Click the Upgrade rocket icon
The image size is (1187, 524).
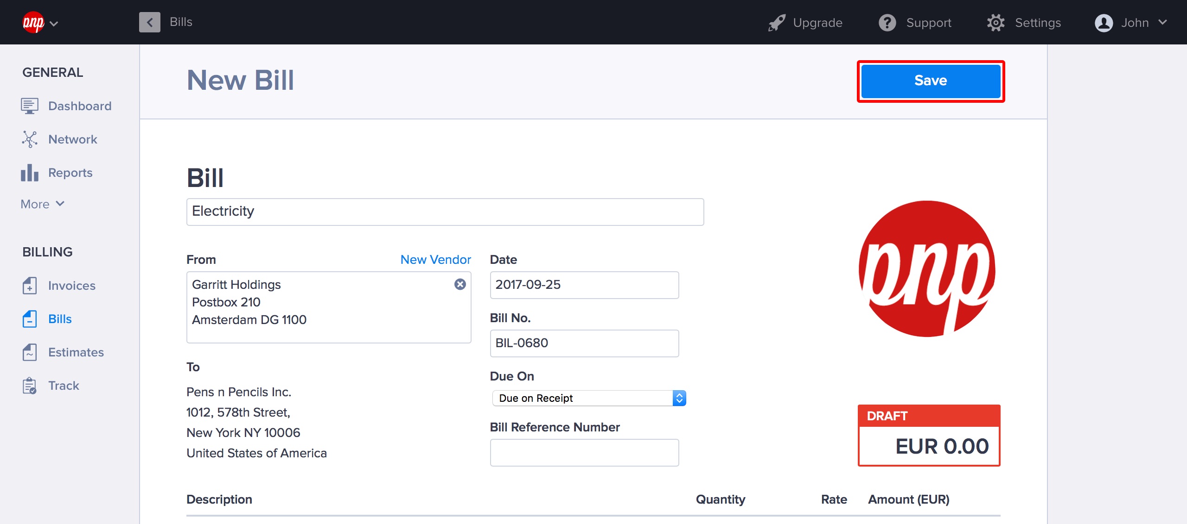coord(777,23)
